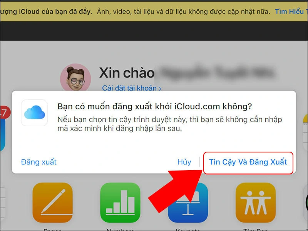Screen dimensions: 308x231
Task: Expand the chevron after Cài đặt tài khoản
Action: 160,89
